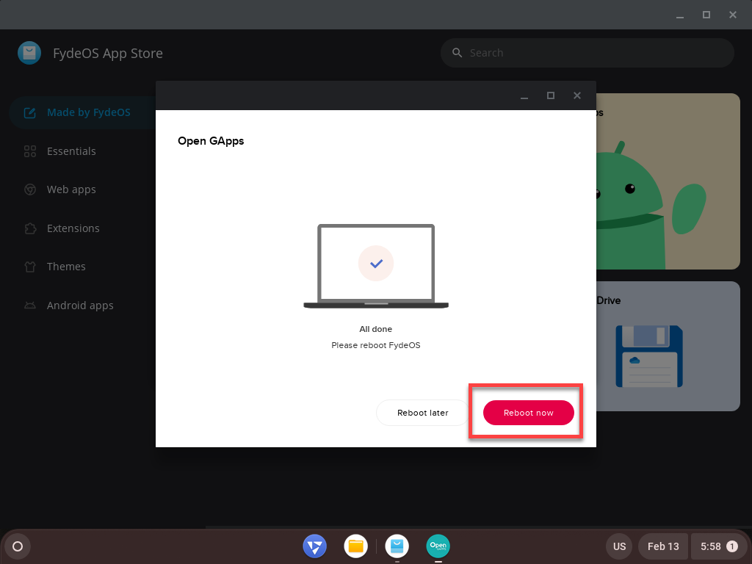Screen dimensions: 752x564
Task: Maximize the FydeOS App Store window
Action: coord(706,15)
